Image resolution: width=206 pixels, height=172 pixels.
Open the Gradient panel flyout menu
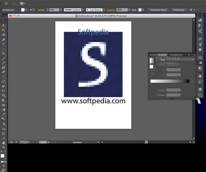pyautogui.click(x=194, y=55)
